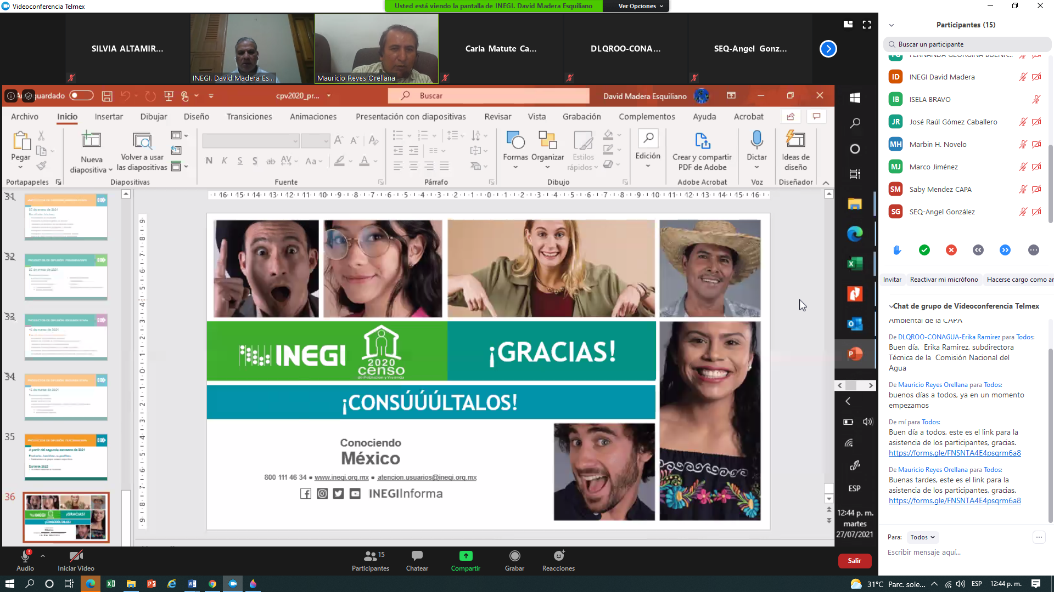This screenshot has width=1054, height=592.
Task: Switch to the Animaciones tab
Action: (x=313, y=116)
